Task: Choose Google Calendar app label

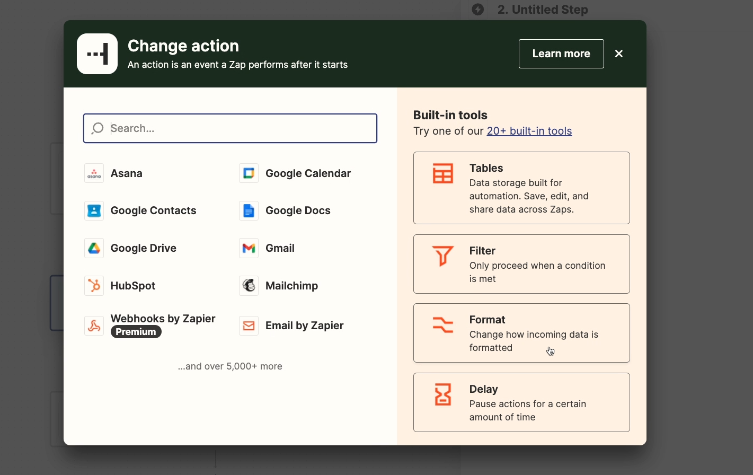Action: [x=308, y=173]
